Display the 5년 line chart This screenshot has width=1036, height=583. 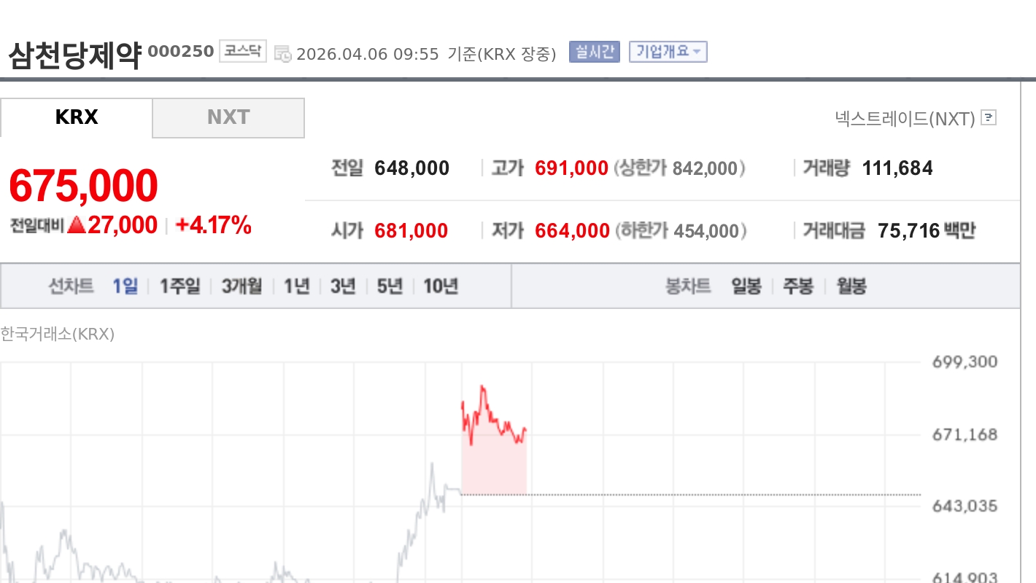(x=390, y=286)
